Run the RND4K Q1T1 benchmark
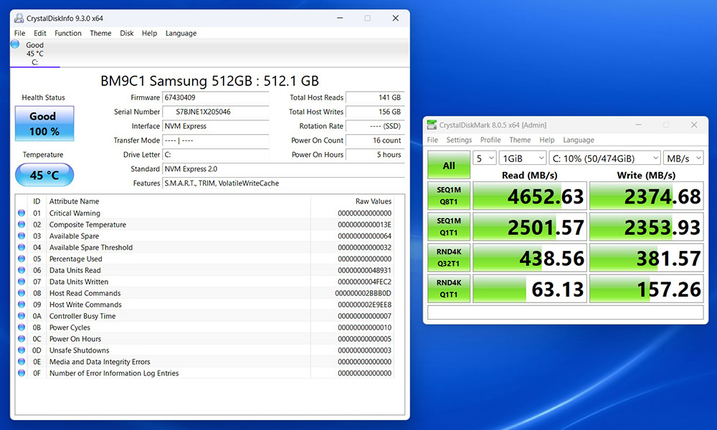 pyautogui.click(x=449, y=289)
